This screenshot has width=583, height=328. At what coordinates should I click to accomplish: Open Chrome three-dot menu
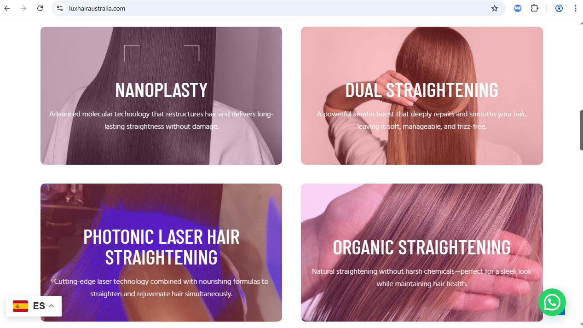coord(575,8)
